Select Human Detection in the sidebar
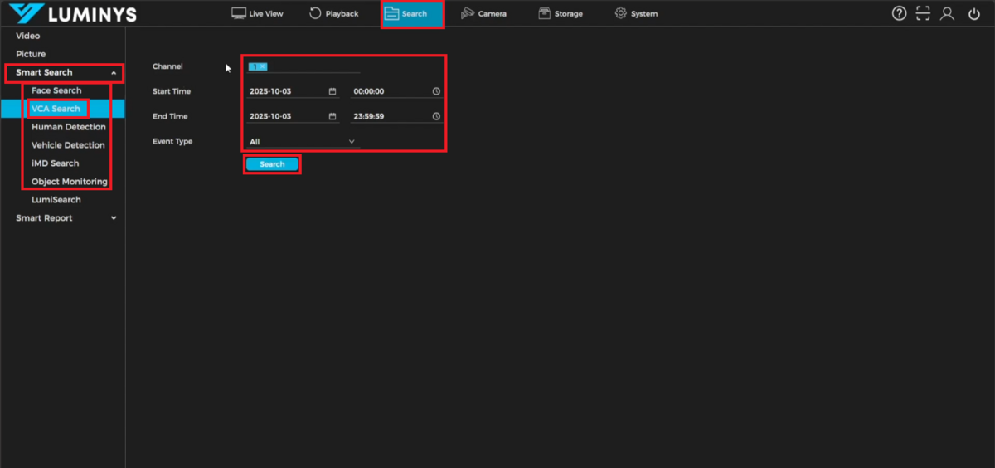Viewport: 995px width, 468px height. 69,127
